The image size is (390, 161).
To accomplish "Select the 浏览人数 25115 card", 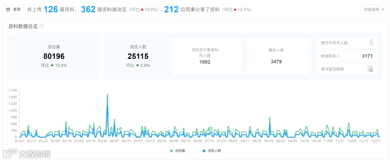I will click(x=138, y=56).
